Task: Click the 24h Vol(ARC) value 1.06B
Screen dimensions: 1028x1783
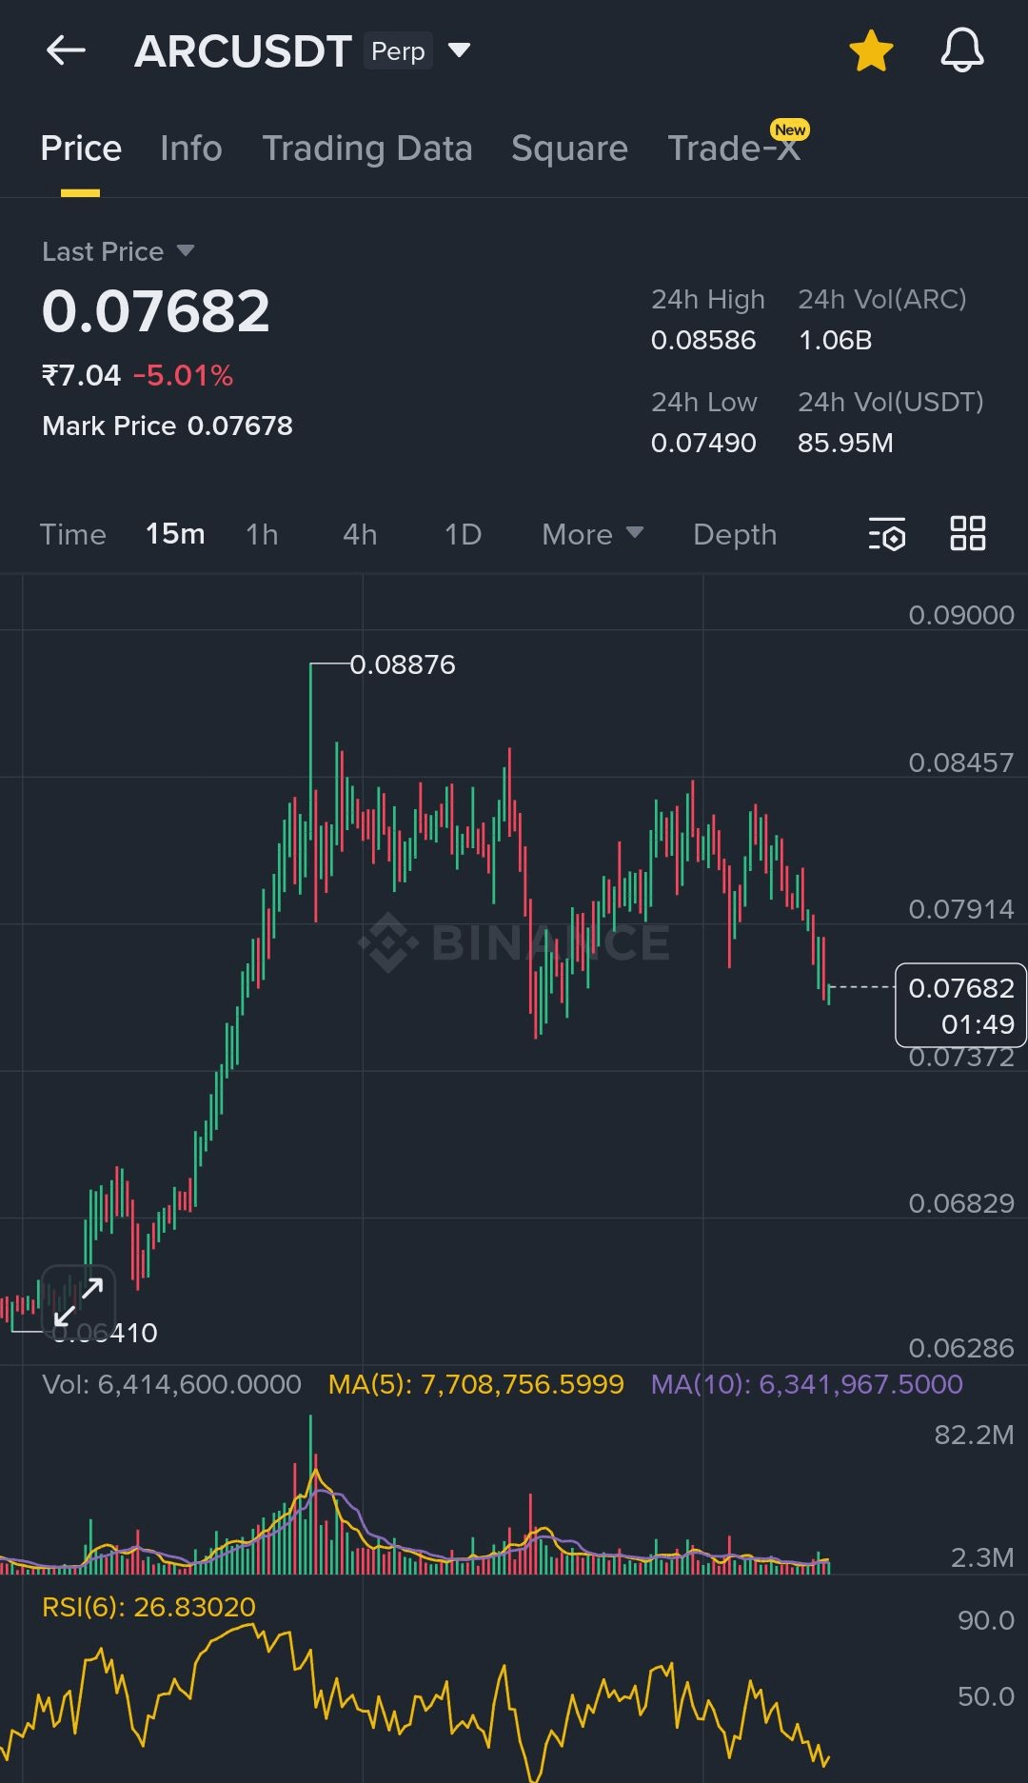Action: click(x=835, y=340)
